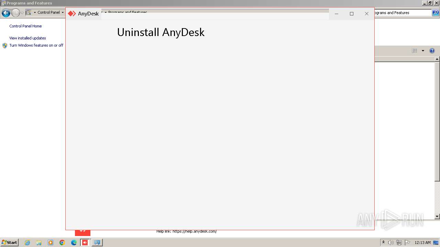The image size is (440, 247).
Task: Click the search magnifier button
Action: click(x=436, y=13)
